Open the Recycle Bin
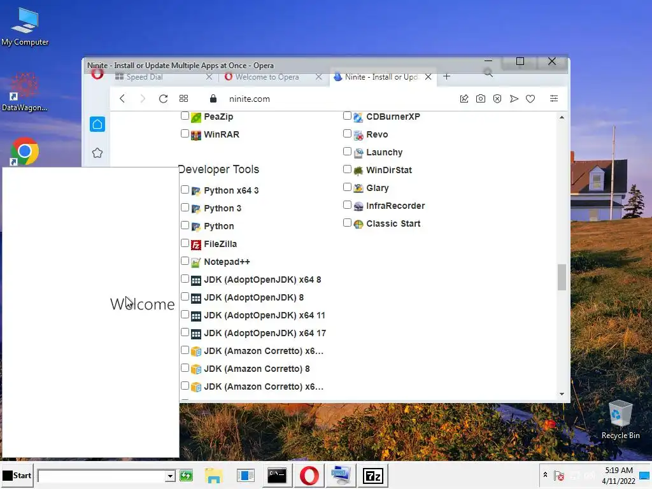 coord(620,419)
